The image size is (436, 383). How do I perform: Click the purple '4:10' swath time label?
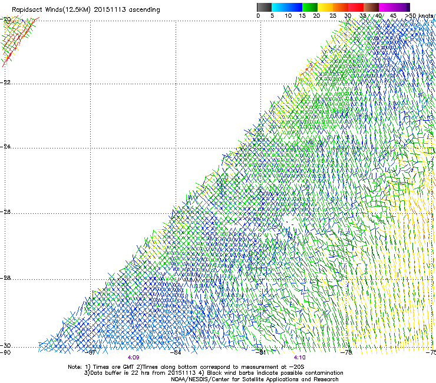pos(299,358)
